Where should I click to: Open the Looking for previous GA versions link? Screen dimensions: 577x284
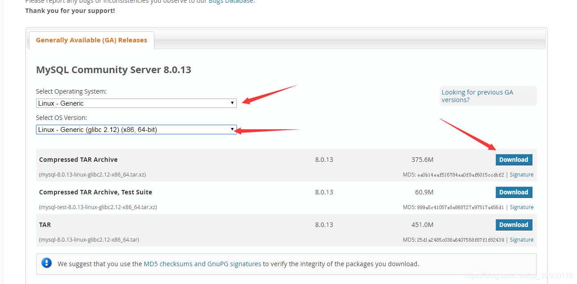[x=478, y=96]
